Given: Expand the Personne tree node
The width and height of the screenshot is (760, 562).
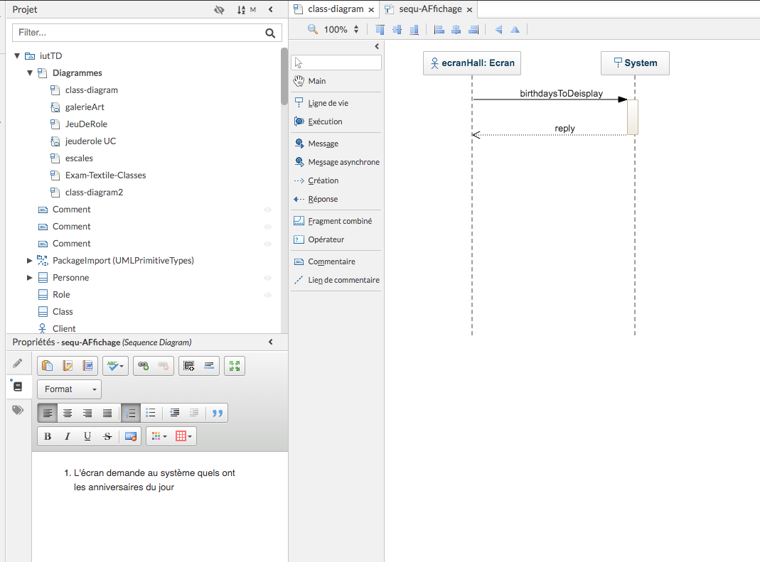Looking at the screenshot, I should pos(30,278).
